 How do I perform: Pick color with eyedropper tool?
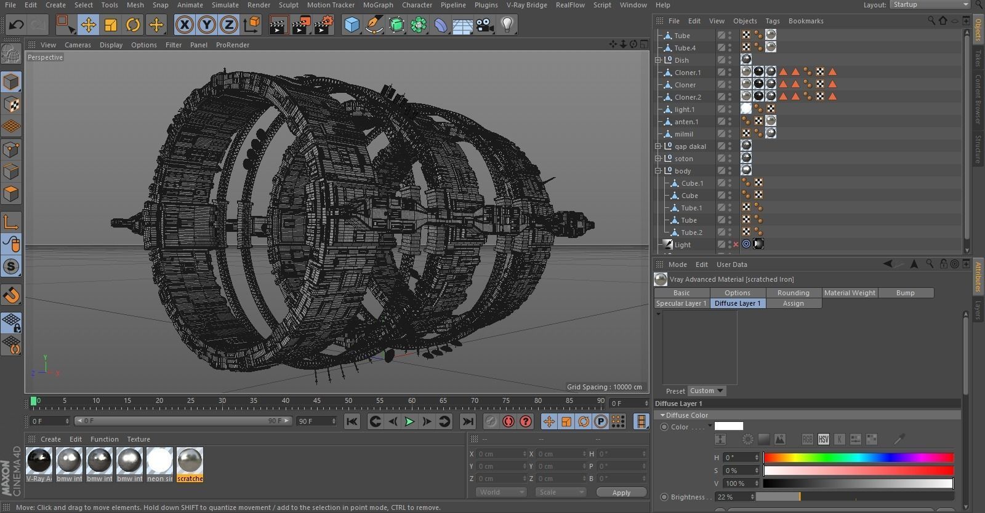click(899, 439)
